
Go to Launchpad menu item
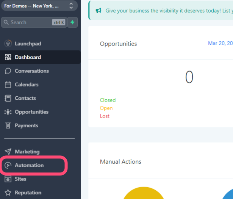(x=40, y=44)
